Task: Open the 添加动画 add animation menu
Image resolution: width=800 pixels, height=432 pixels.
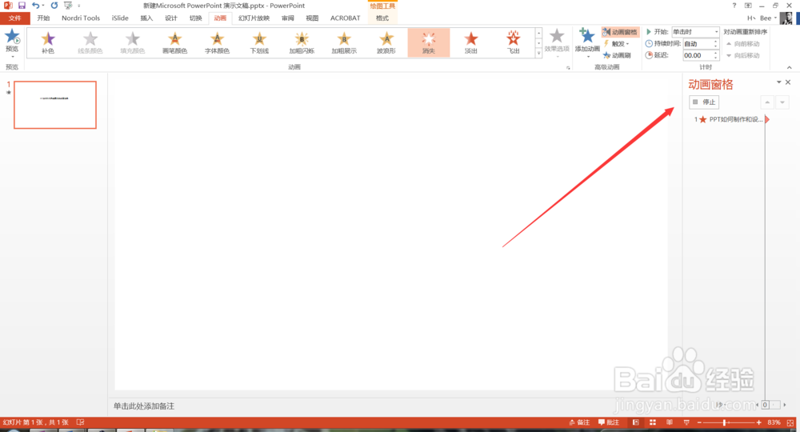Action: pos(587,42)
